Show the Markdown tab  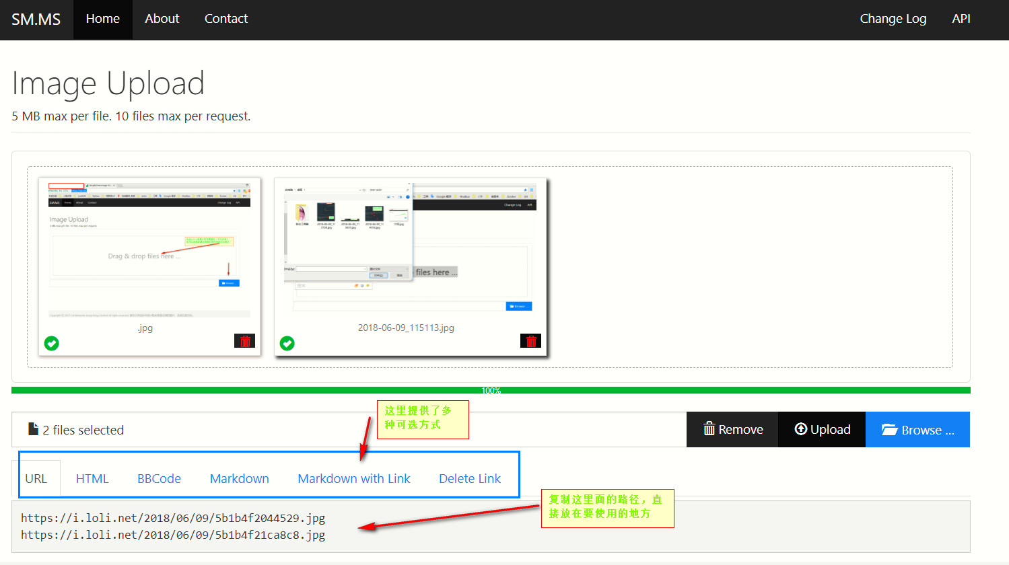coord(240,478)
